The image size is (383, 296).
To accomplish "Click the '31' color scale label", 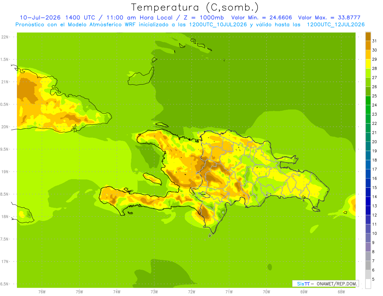I will click(374, 41).
